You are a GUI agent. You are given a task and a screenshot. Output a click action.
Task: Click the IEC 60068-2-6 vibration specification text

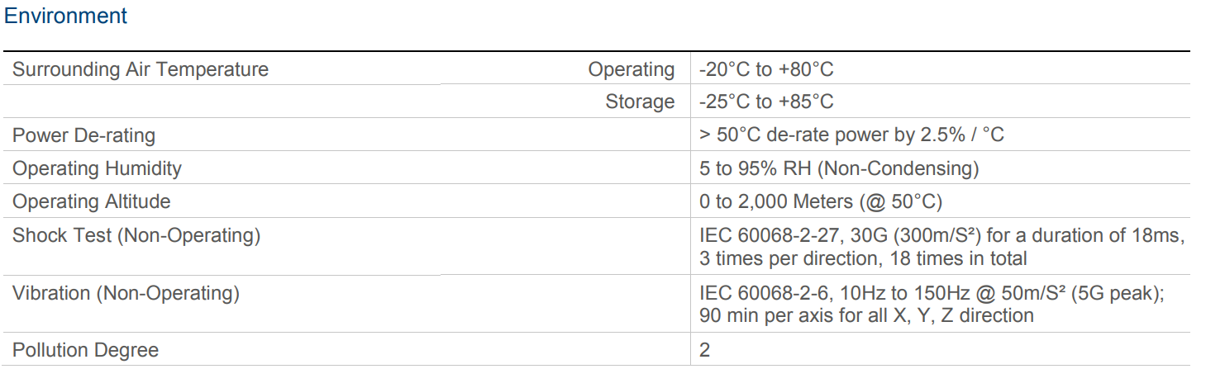click(x=932, y=292)
